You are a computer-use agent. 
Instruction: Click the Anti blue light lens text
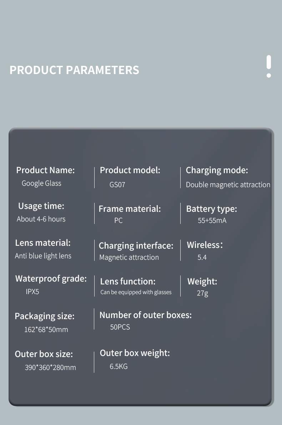tap(43, 256)
